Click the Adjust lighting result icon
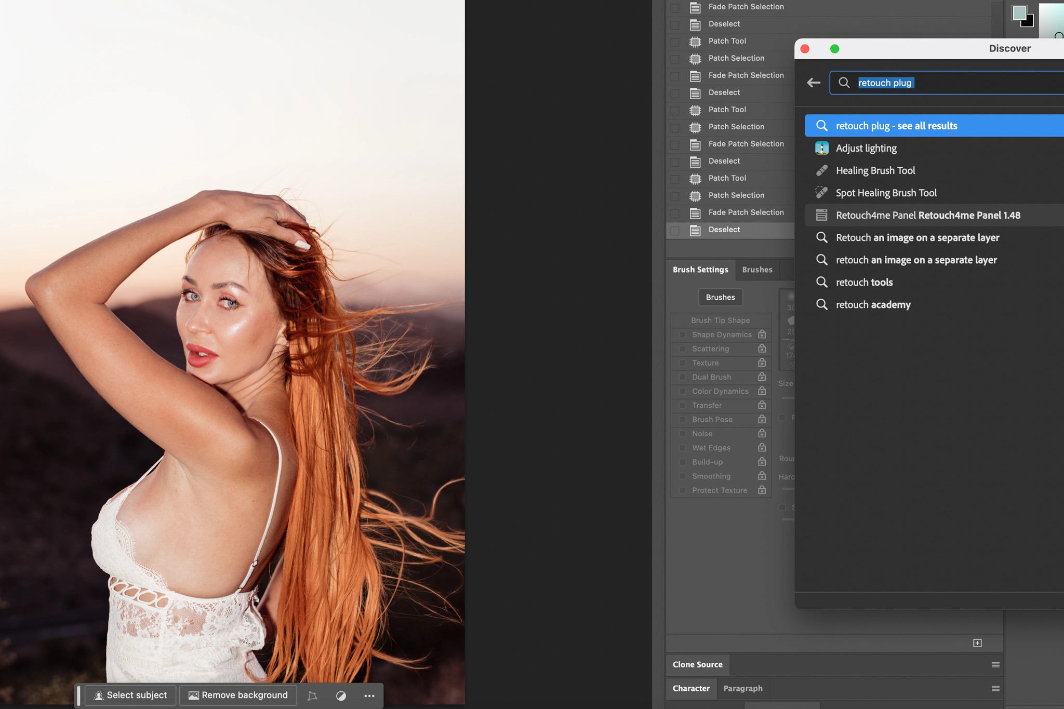 click(822, 148)
